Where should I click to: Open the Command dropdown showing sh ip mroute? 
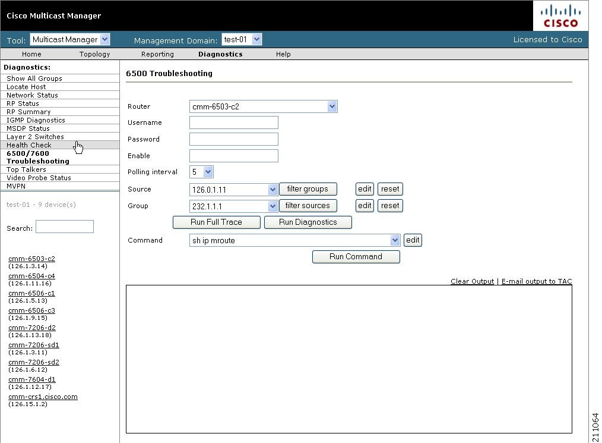(x=395, y=240)
